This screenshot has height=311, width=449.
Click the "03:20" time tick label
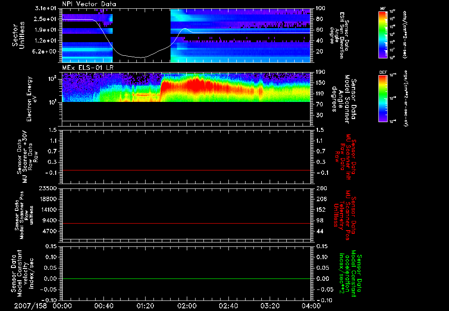point(270,306)
